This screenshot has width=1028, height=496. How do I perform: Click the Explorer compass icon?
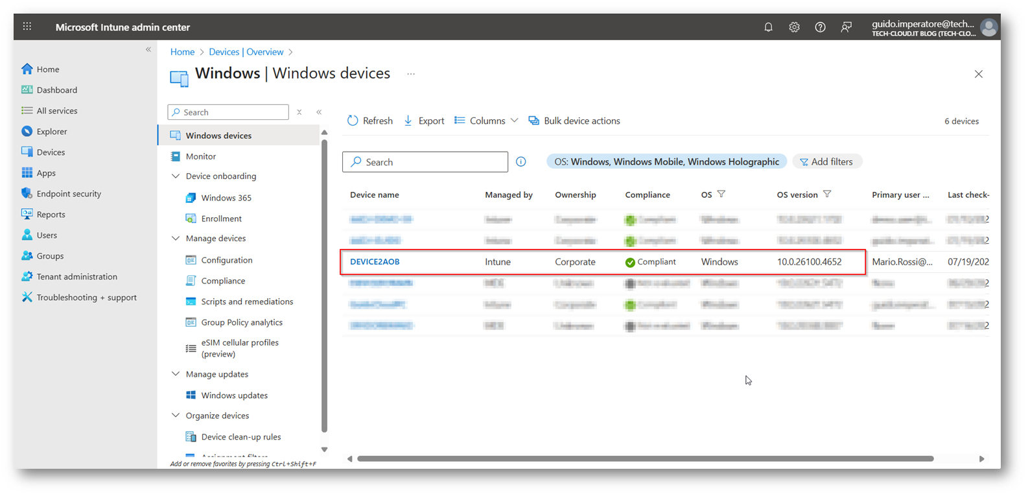point(27,131)
